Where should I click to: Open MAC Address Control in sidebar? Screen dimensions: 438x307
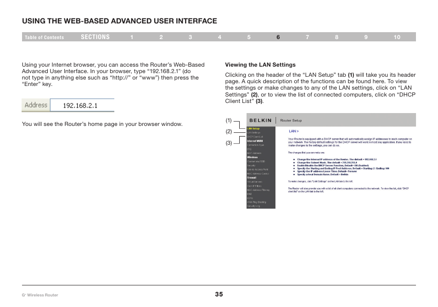click(258, 174)
